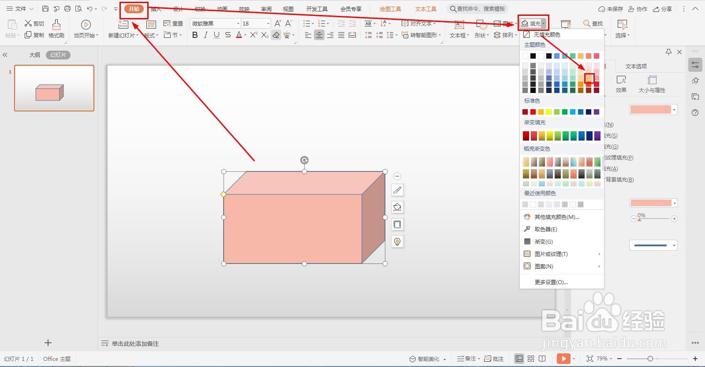
Task: Switch to the Outline (大纲) tab
Action: pyautogui.click(x=35, y=55)
